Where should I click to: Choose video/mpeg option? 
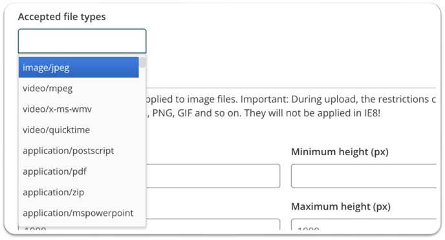pyautogui.click(x=79, y=88)
